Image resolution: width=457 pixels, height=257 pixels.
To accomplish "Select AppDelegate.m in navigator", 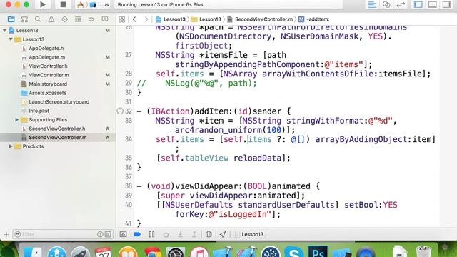I will tap(46, 57).
